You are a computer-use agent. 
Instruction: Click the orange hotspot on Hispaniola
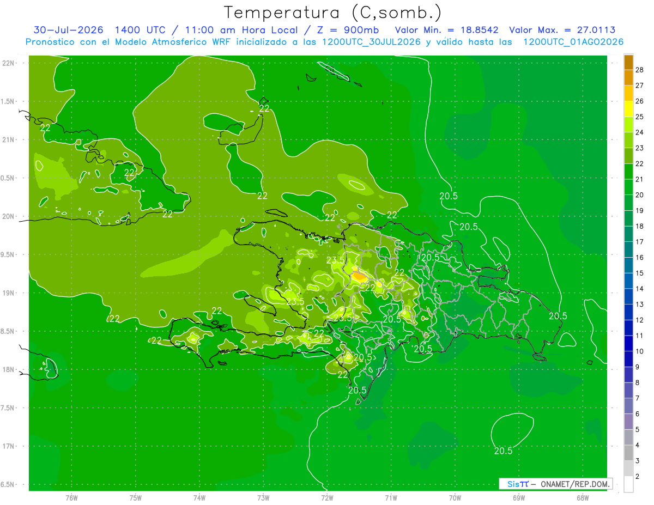(359, 276)
